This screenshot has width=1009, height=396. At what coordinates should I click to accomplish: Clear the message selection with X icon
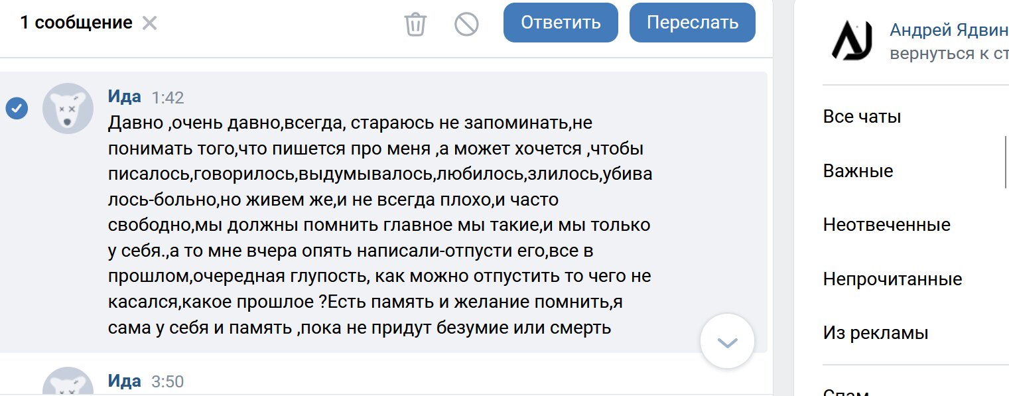point(150,23)
